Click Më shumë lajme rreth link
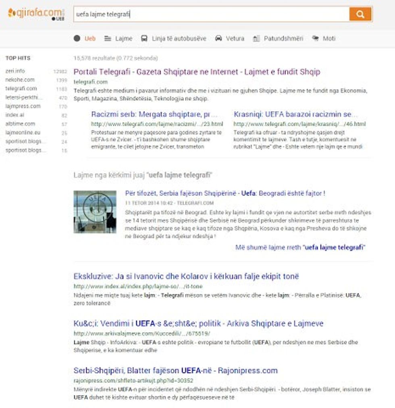 pos(300,248)
